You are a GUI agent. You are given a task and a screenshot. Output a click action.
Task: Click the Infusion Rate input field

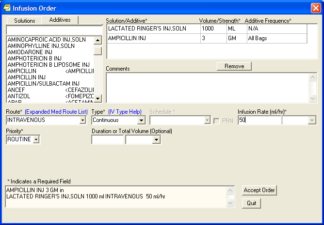pos(259,120)
